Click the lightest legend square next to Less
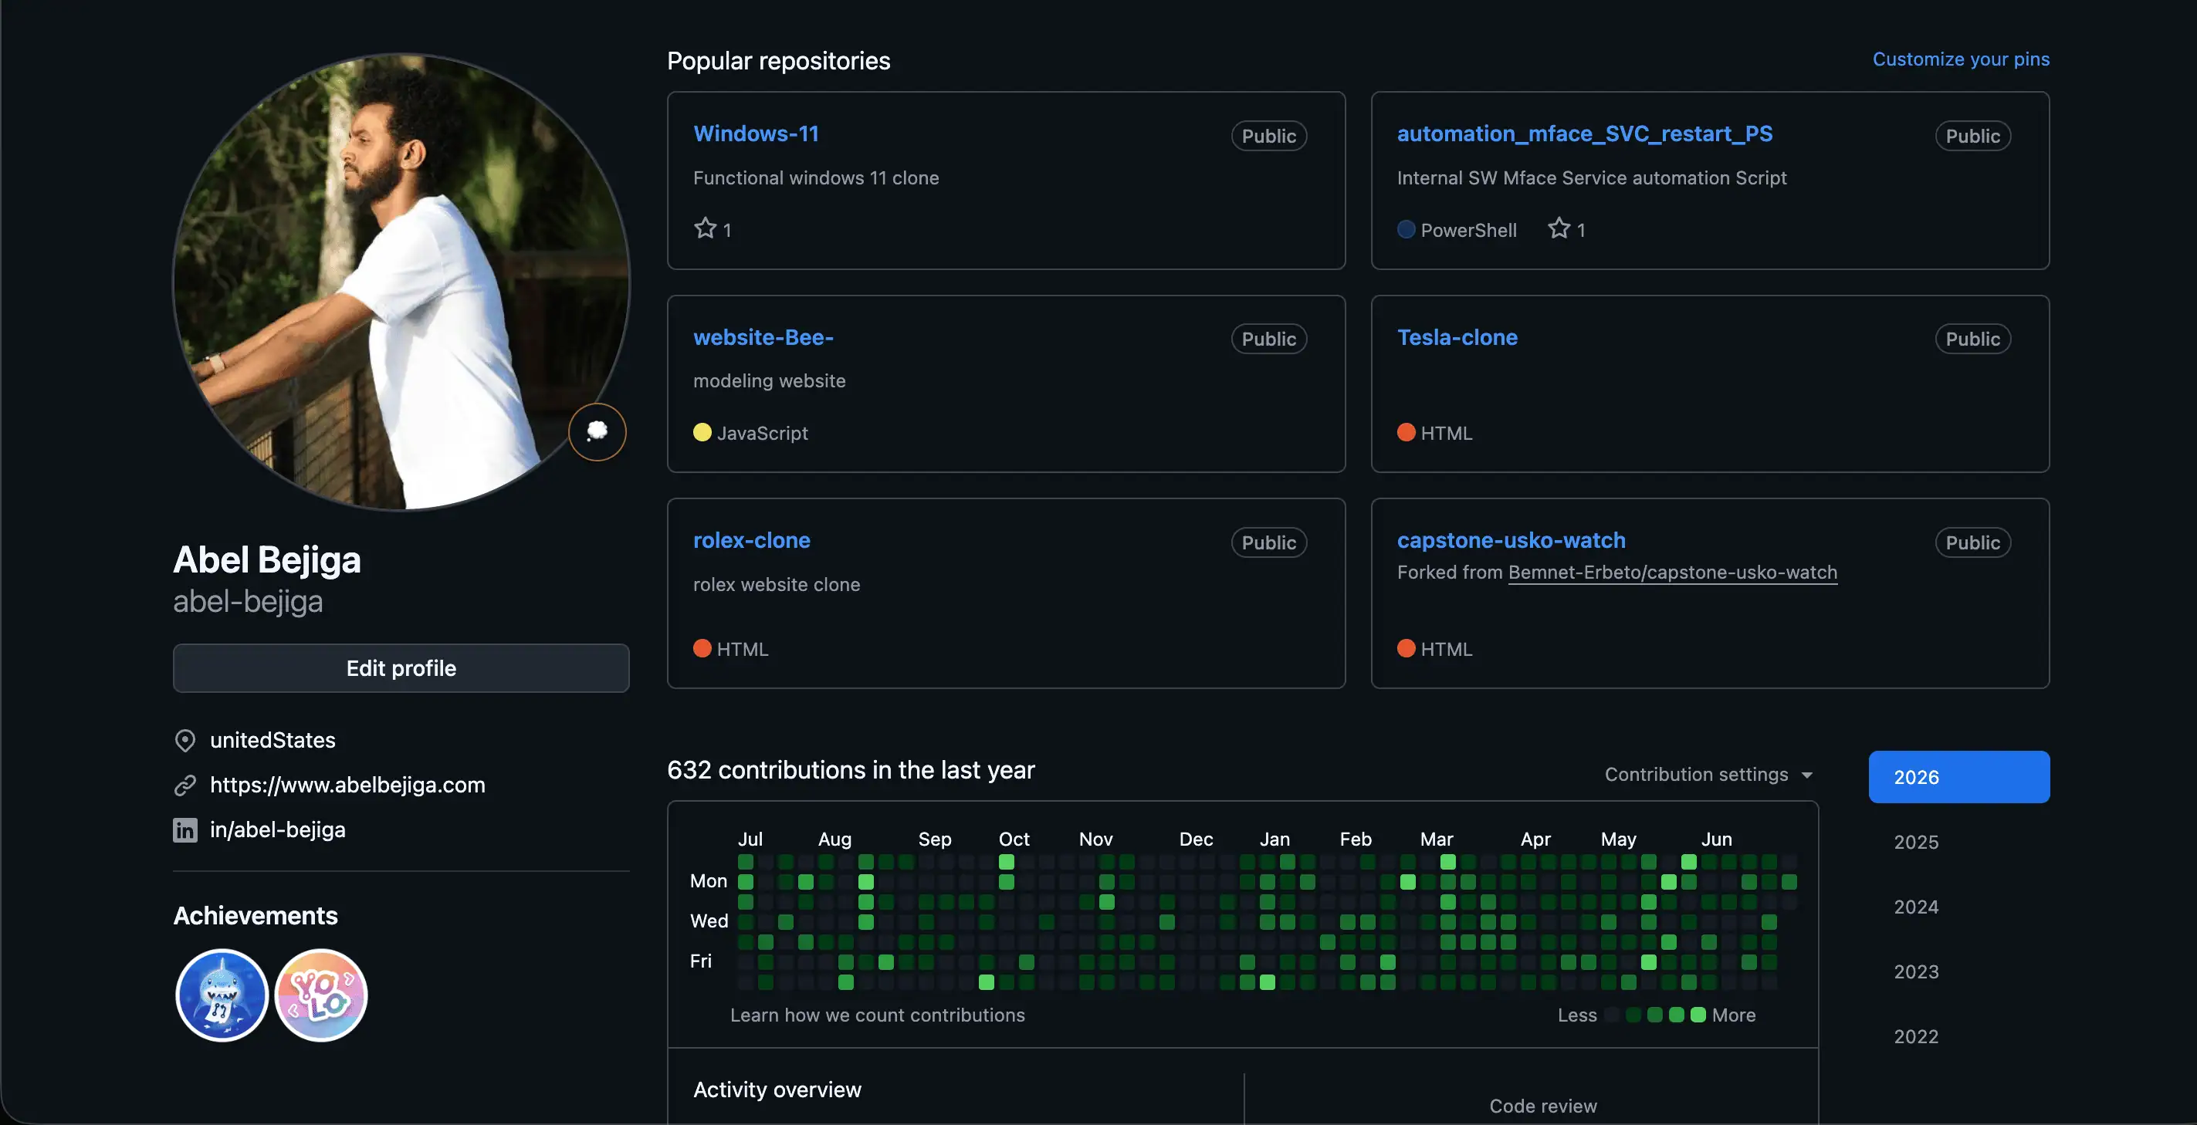 click(x=1612, y=1015)
